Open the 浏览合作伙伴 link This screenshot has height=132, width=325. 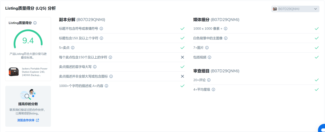(28, 120)
